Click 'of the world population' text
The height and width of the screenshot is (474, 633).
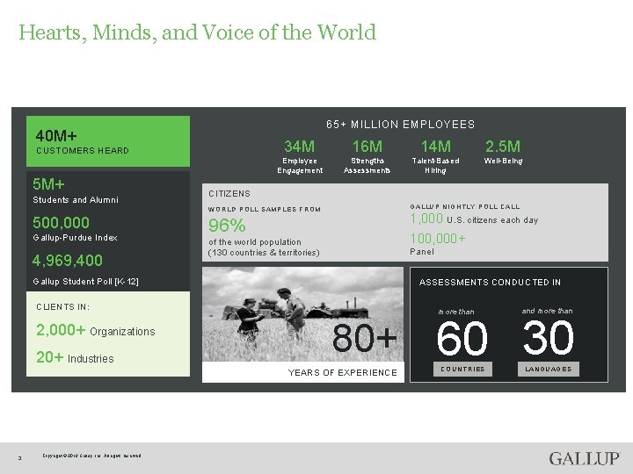[x=255, y=242]
